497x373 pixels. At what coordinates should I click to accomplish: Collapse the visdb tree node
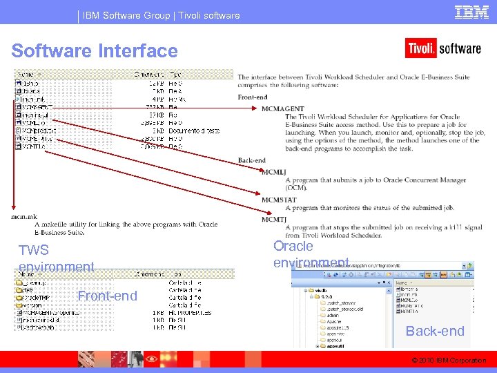coord(306,291)
